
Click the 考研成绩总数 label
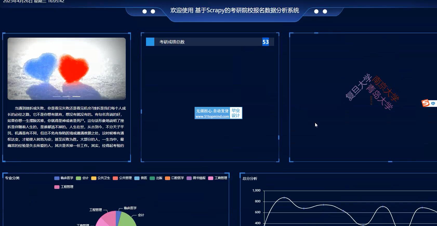(172, 42)
